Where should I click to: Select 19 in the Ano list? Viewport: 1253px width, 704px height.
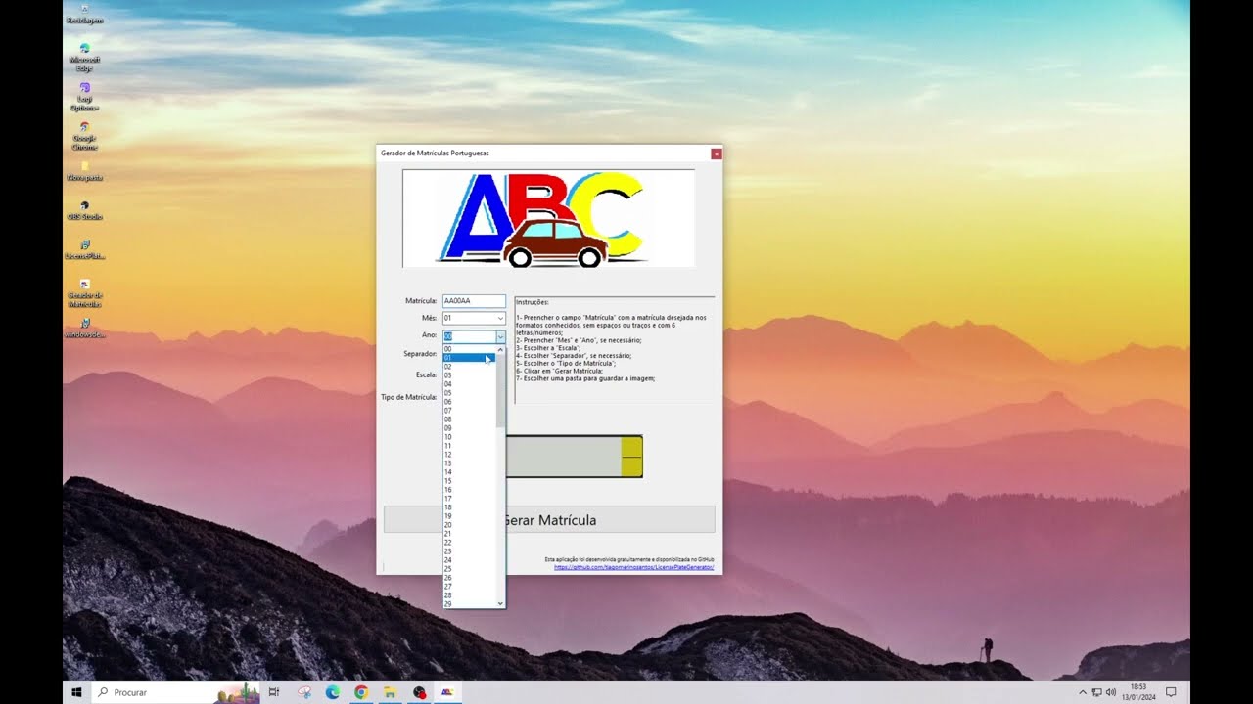tap(470, 516)
